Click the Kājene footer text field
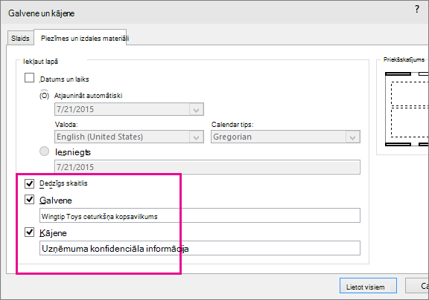The image size is (429, 300). click(200, 248)
